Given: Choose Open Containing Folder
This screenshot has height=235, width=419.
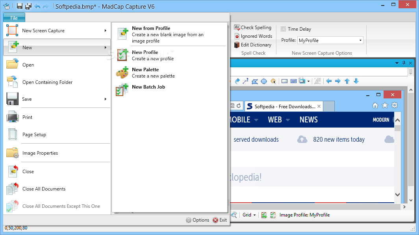Looking at the screenshot, I should pos(57,82).
